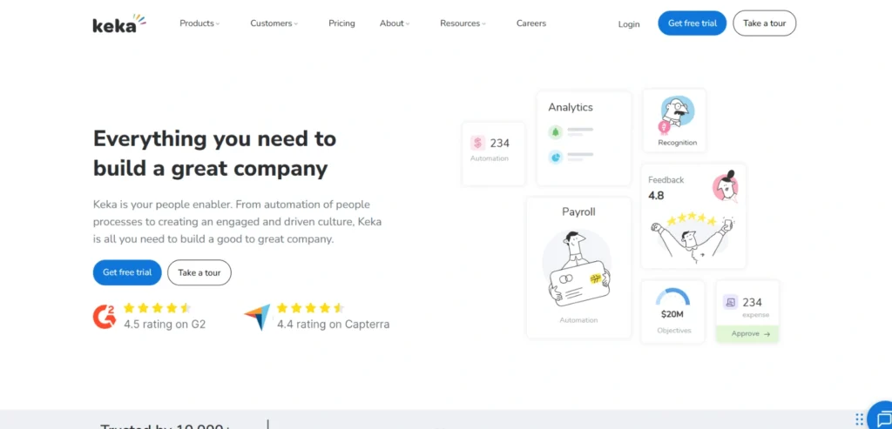This screenshot has height=429, width=892.
Task: Click the "4.8" Feedback score
Action: point(656,196)
